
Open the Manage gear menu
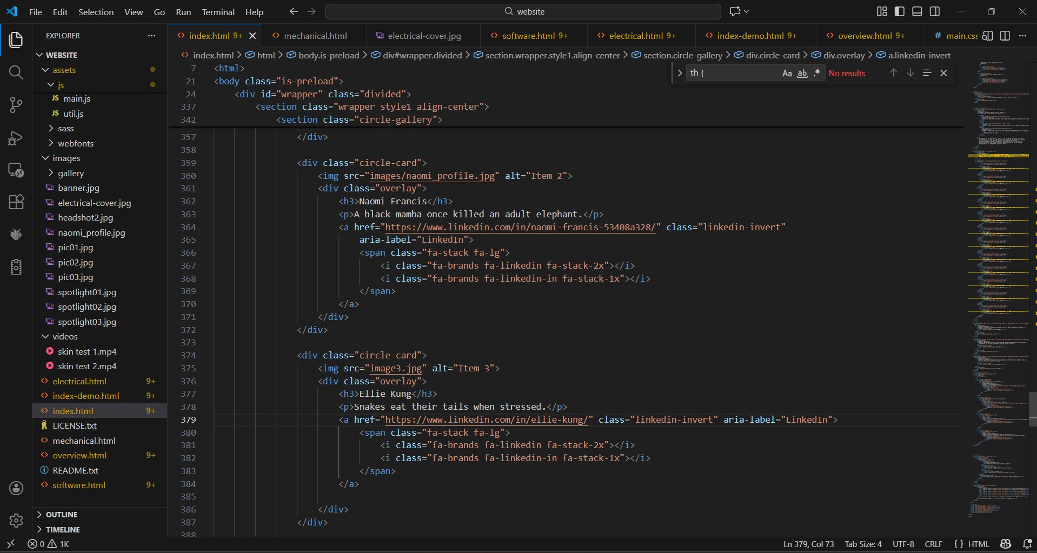coord(16,520)
